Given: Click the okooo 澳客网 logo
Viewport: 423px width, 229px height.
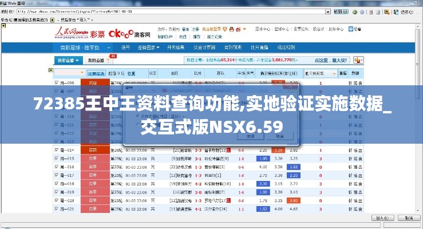Looking at the screenshot, I should 129,34.
